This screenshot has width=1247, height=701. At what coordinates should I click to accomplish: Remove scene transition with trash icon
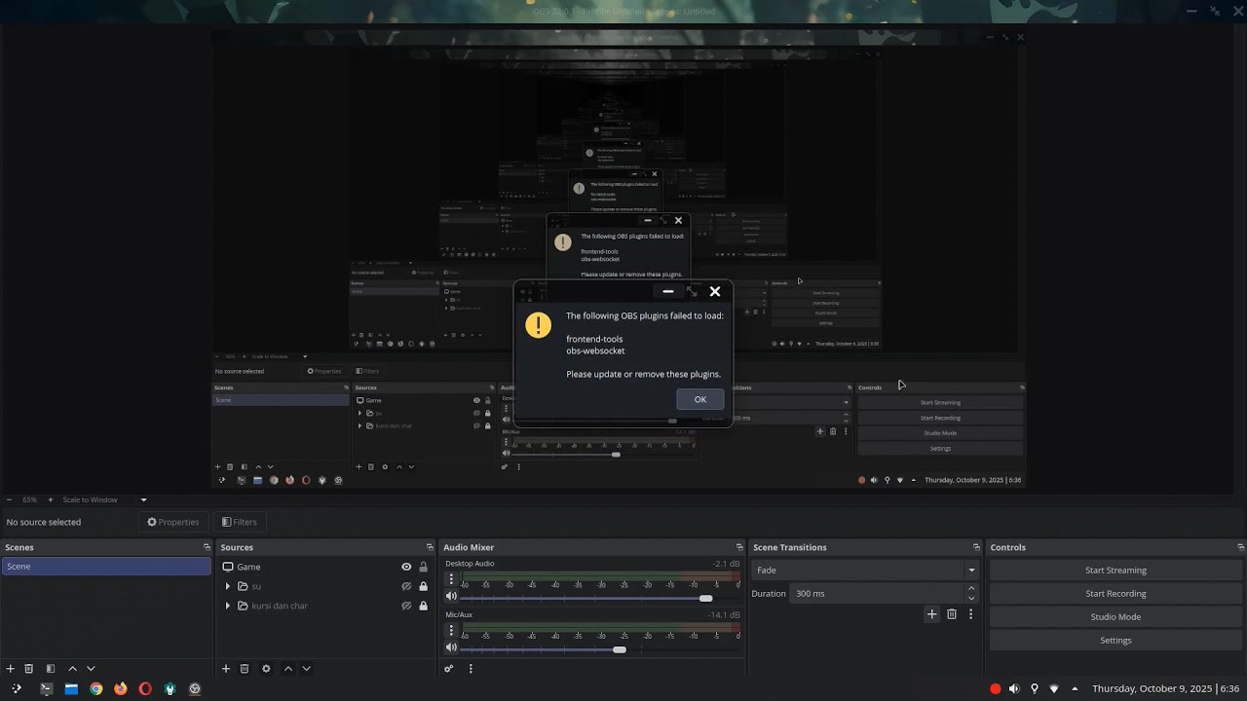(952, 614)
